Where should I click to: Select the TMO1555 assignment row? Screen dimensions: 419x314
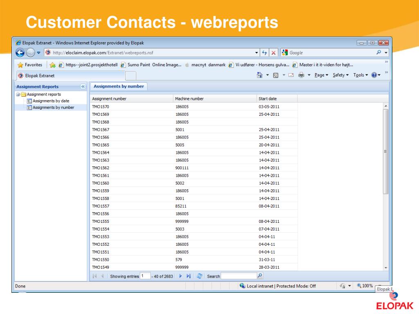coord(194,221)
